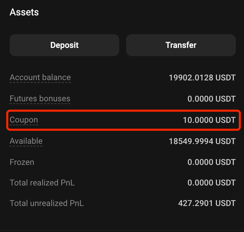This screenshot has width=244, height=232.
Task: Select the 427.2901 USDT unrealized PnL value
Action: (x=207, y=203)
